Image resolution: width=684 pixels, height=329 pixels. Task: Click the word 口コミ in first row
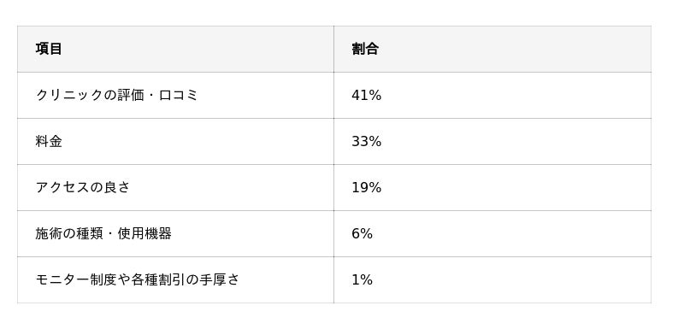[179, 95]
